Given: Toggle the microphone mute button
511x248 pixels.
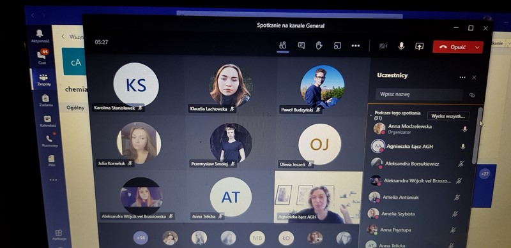Looking at the screenshot, I should click(401, 46).
